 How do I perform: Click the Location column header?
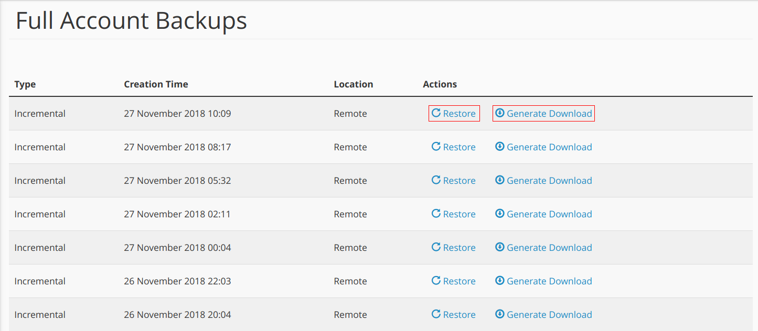coord(354,84)
